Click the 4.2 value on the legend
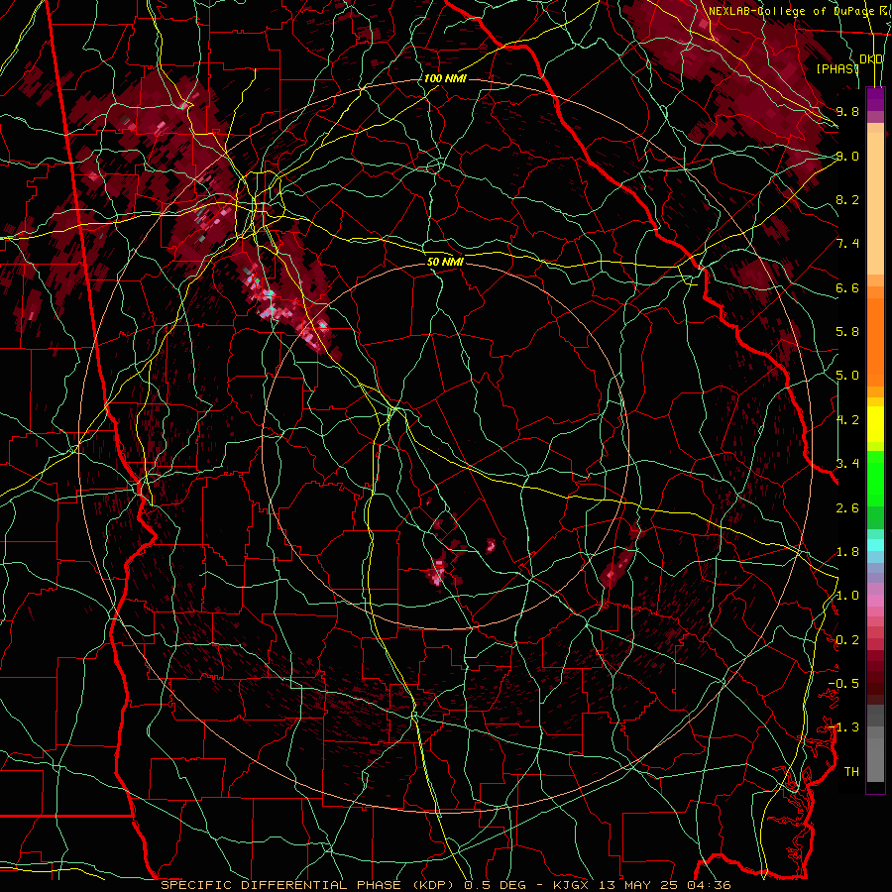Screen dimensions: 892x892 pos(847,420)
